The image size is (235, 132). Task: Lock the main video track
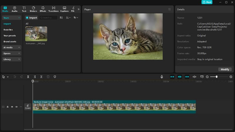pyautogui.click(x=8, y=107)
